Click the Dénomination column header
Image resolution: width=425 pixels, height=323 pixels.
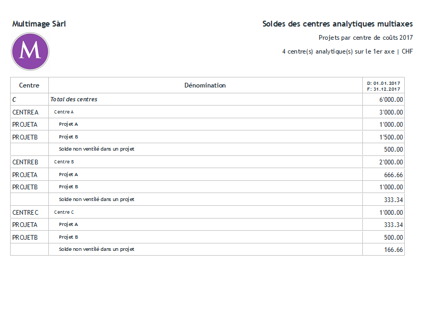205,85
